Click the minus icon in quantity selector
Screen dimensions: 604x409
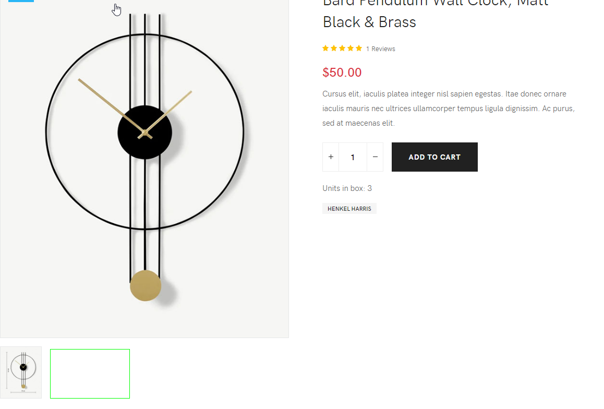375,157
